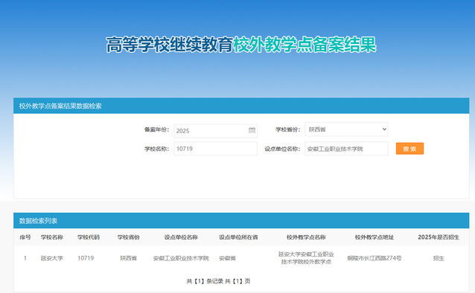Image resolution: width=475 pixels, height=293 pixels.
Task: Click the 2025年是否招生 column header
Action: pyautogui.click(x=439, y=237)
